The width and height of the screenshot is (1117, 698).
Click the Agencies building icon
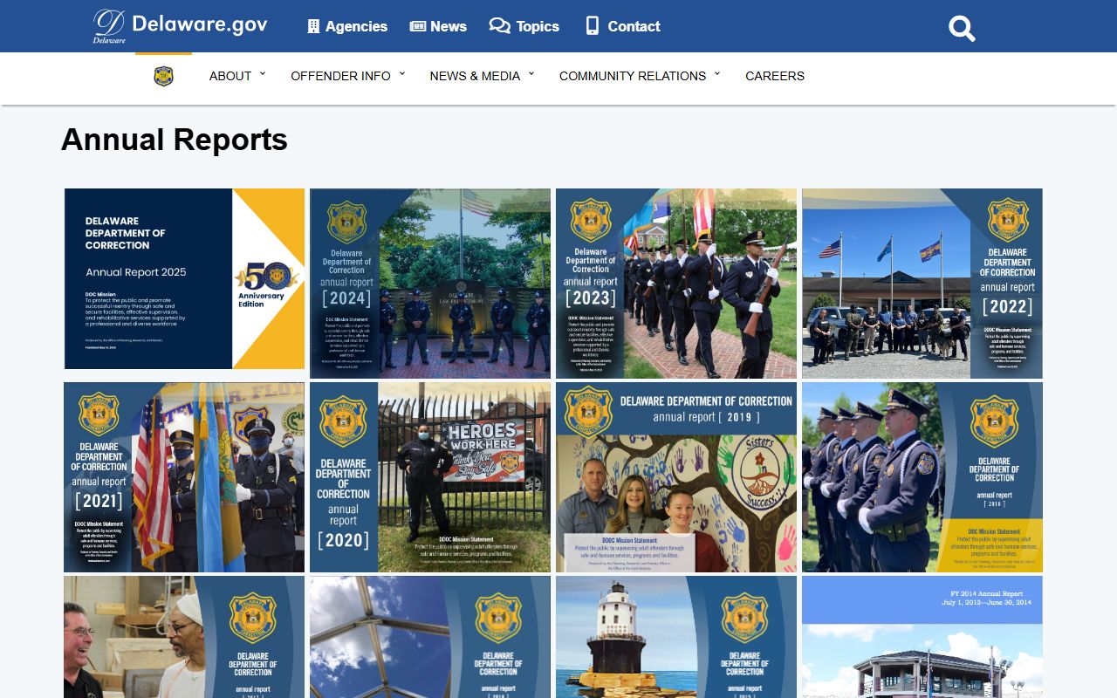(x=313, y=26)
